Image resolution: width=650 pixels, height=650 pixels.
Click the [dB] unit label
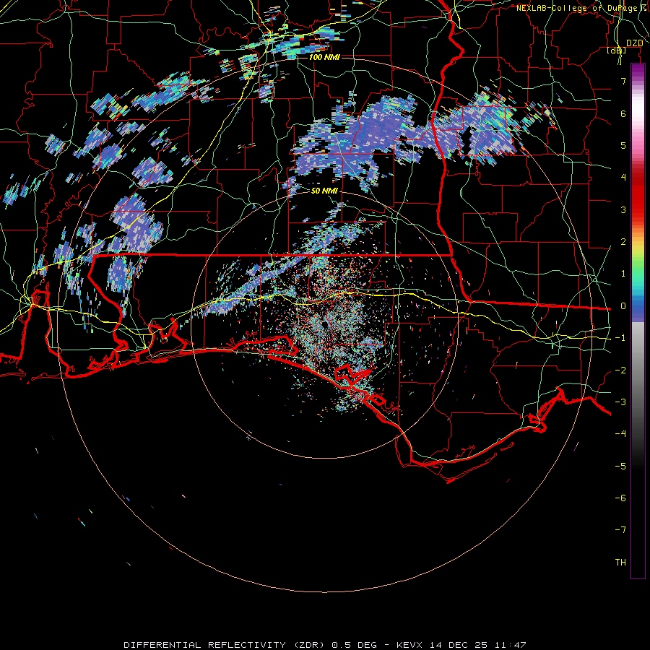(x=617, y=50)
